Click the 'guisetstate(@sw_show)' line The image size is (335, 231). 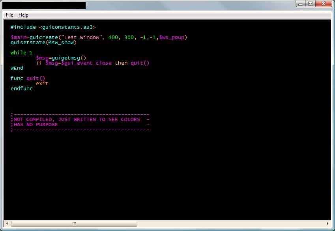[x=43, y=43]
